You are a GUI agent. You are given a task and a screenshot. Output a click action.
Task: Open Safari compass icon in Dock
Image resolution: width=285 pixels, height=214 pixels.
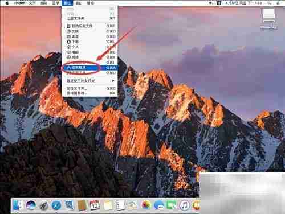(x=56, y=205)
